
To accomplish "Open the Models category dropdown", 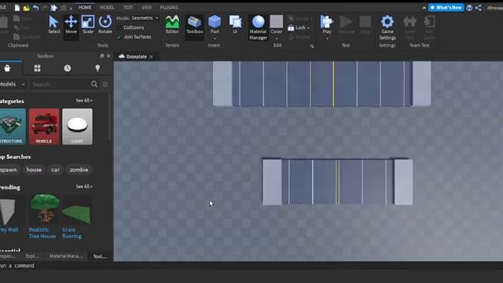I will click(13, 84).
